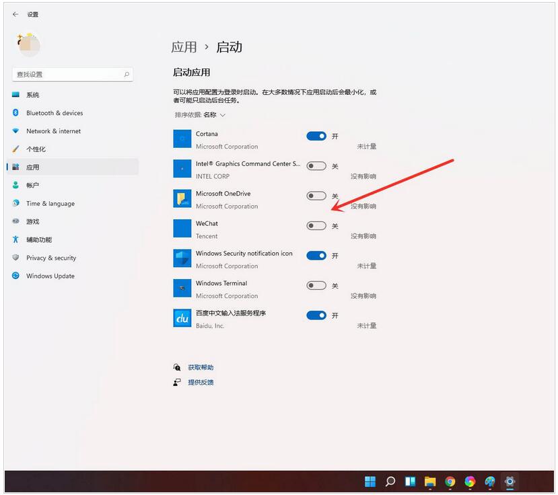The height and width of the screenshot is (495, 558).
Task: Enable WeChat startup toggle
Action: 316,226
